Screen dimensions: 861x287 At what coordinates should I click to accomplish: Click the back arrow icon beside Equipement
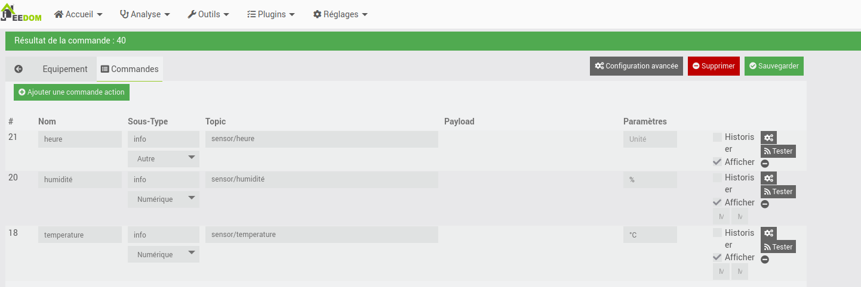(19, 69)
